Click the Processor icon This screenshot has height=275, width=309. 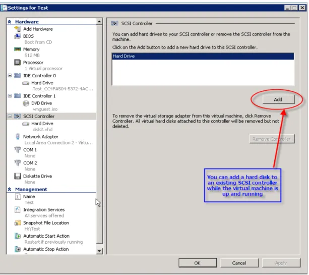18,63
